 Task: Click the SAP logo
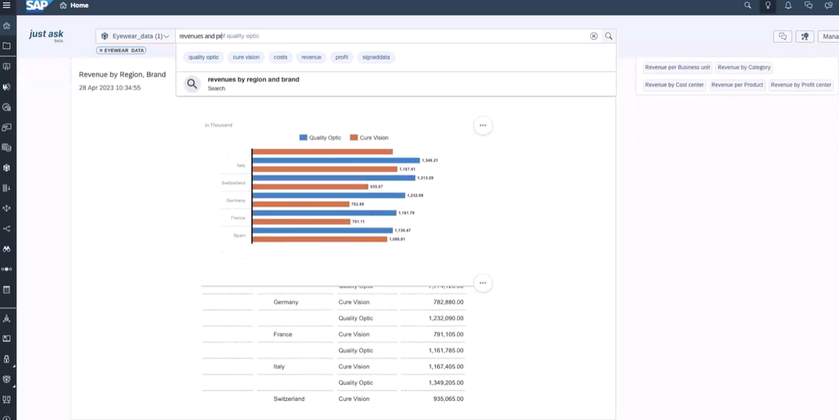point(37,5)
